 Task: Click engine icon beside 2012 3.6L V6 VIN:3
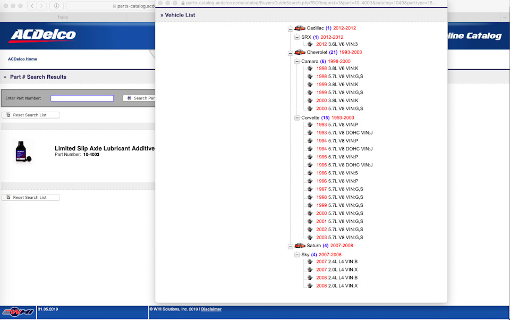310,44
